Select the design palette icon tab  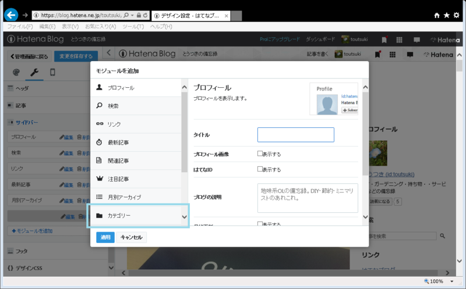pyautogui.click(x=16, y=72)
